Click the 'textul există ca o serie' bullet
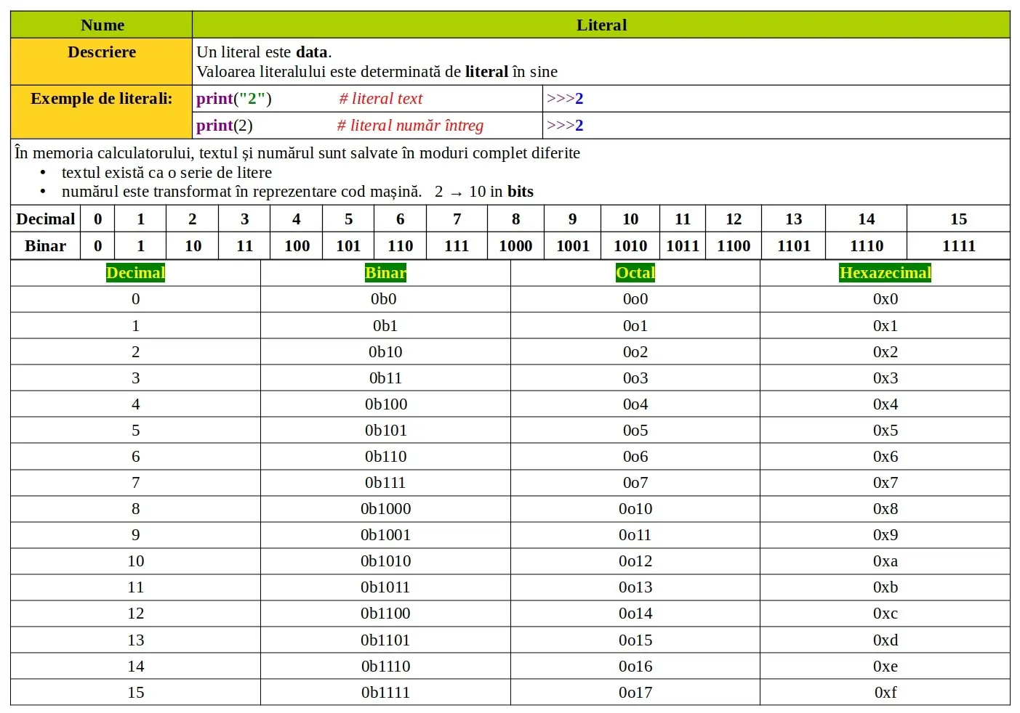The height and width of the screenshot is (713, 1020). [166, 173]
